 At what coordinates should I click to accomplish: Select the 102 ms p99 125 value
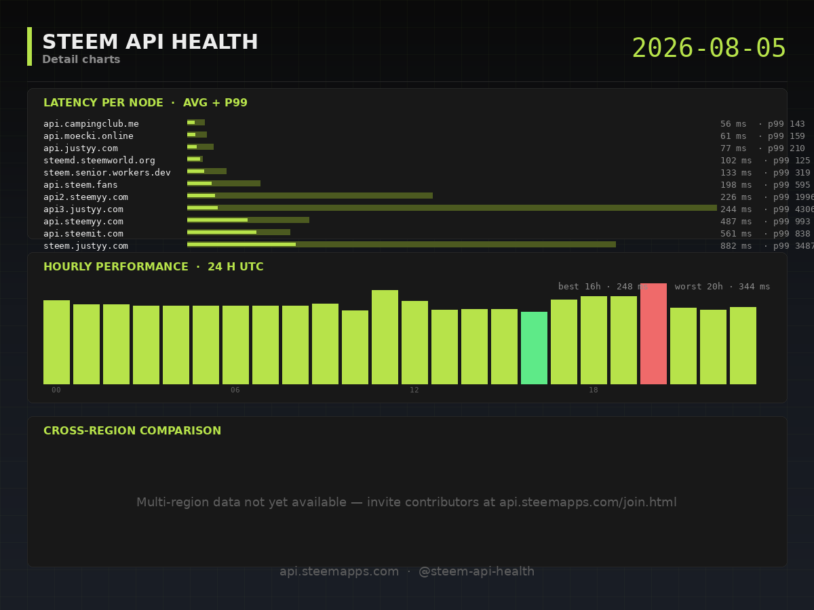765,161
